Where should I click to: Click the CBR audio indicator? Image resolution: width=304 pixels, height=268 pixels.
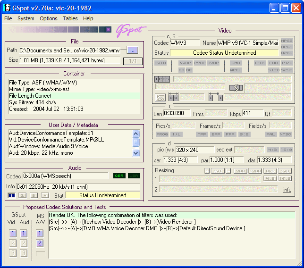(118, 176)
